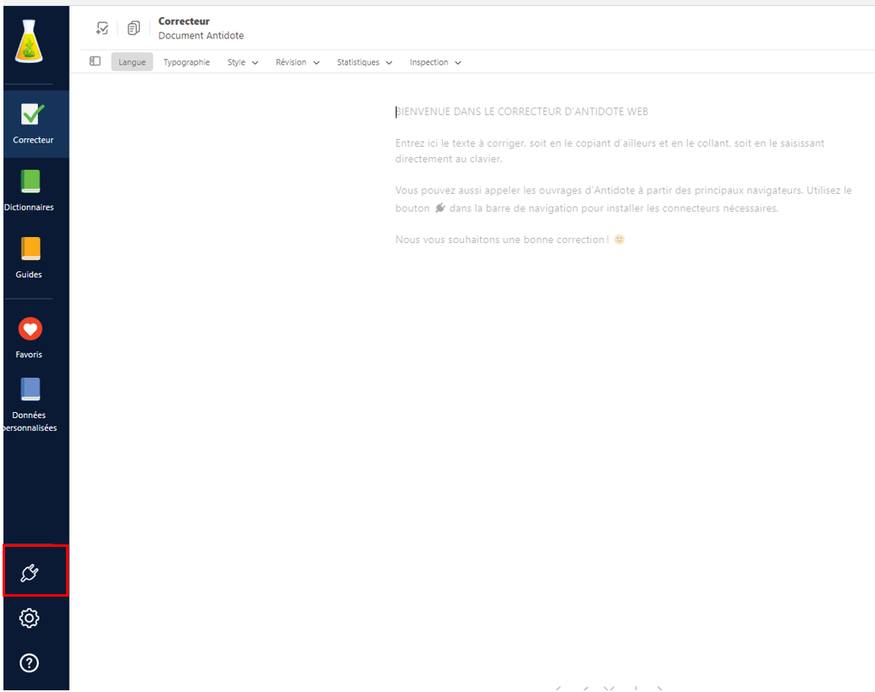Expand the Statistiques dropdown

(x=364, y=62)
